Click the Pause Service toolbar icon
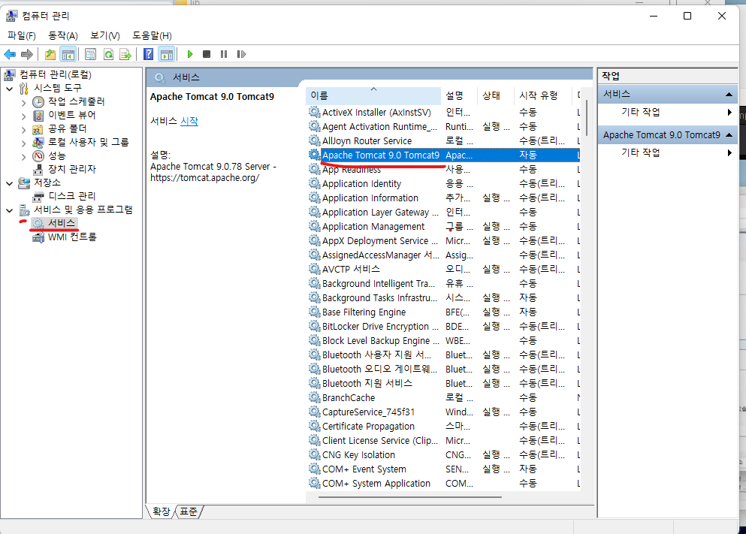 click(224, 54)
